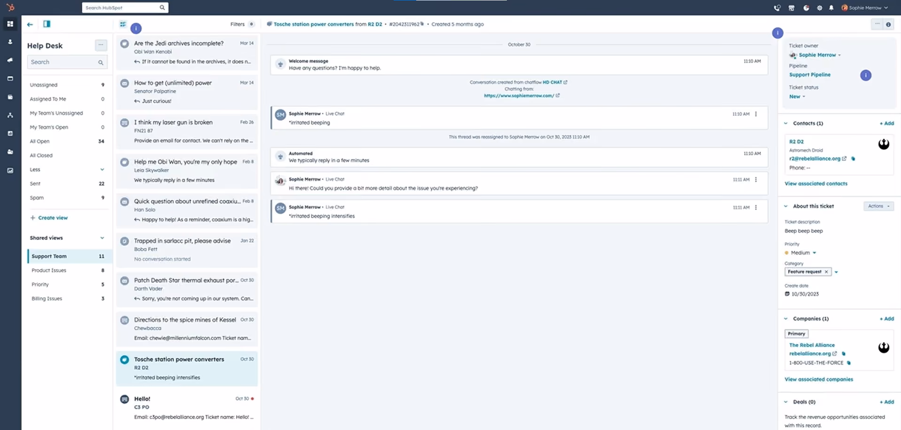Open the ticket header three-dots menu
Viewport: 901px width, 430px height.
877,24
